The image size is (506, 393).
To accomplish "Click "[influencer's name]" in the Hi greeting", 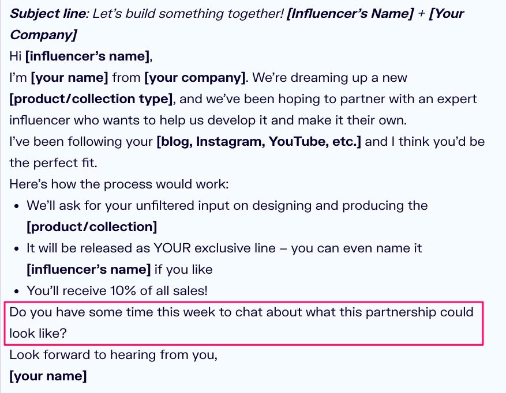I will click(87, 56).
